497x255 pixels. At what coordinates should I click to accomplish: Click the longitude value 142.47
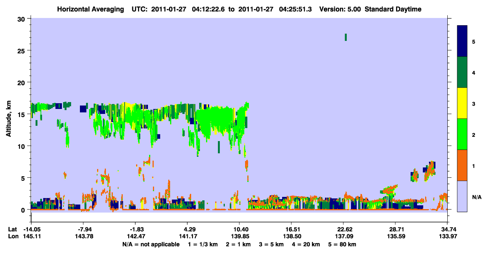point(136,237)
